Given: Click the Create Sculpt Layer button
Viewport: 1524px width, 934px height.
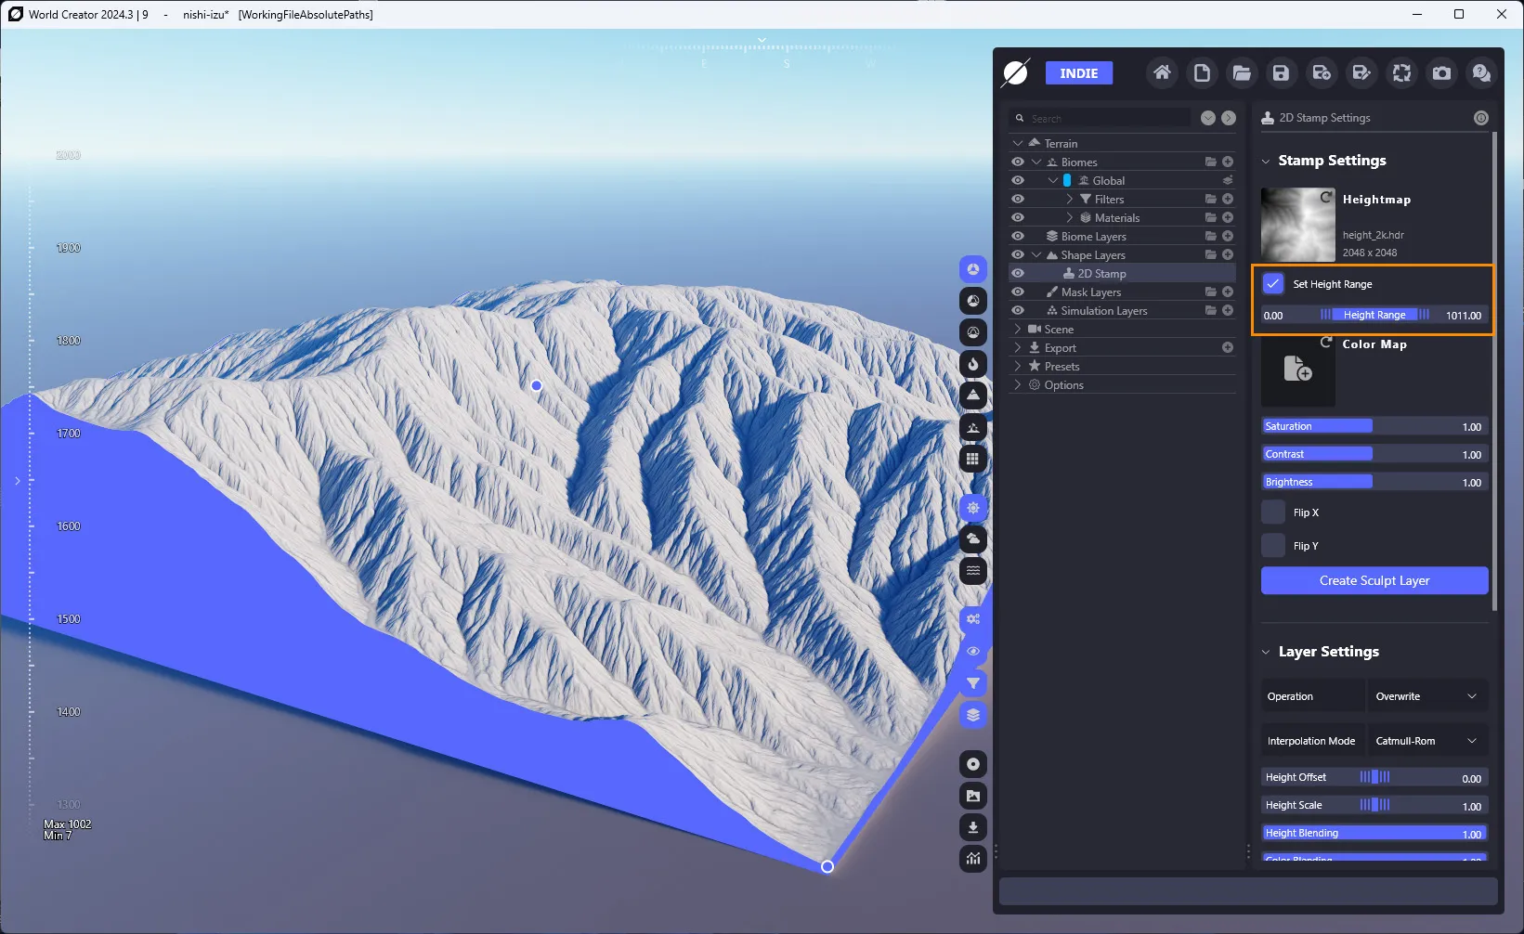Looking at the screenshot, I should pos(1374,580).
